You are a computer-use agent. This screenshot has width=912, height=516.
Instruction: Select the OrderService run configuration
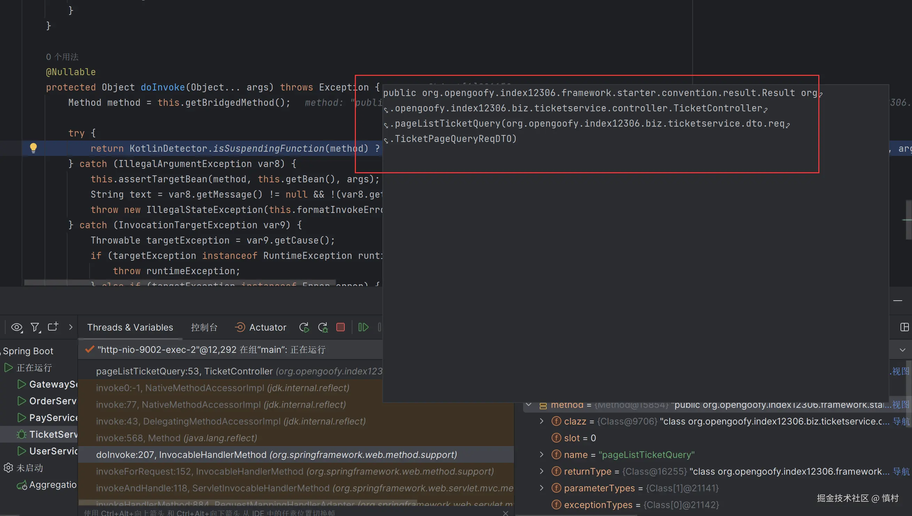click(53, 401)
